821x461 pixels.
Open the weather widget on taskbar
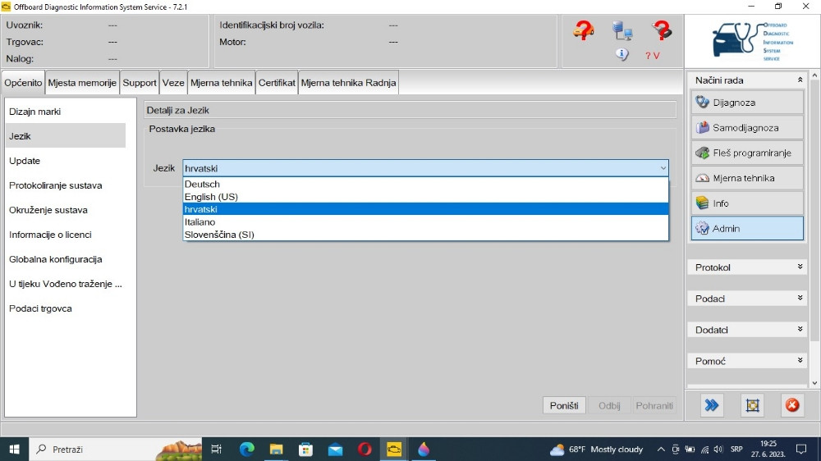click(x=596, y=450)
